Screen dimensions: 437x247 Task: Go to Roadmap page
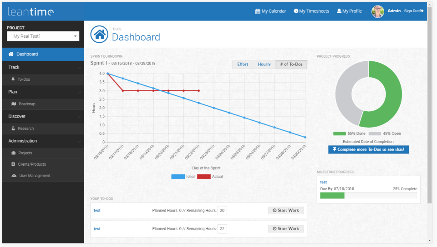[x=43, y=104]
